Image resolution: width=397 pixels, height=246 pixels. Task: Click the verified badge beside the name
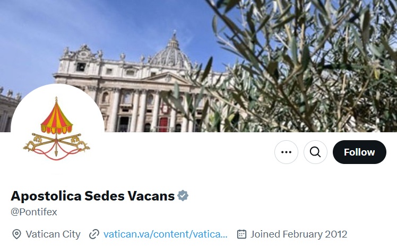(x=183, y=196)
